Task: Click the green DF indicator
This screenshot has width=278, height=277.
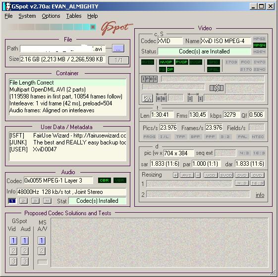Action: (x=170, y=69)
